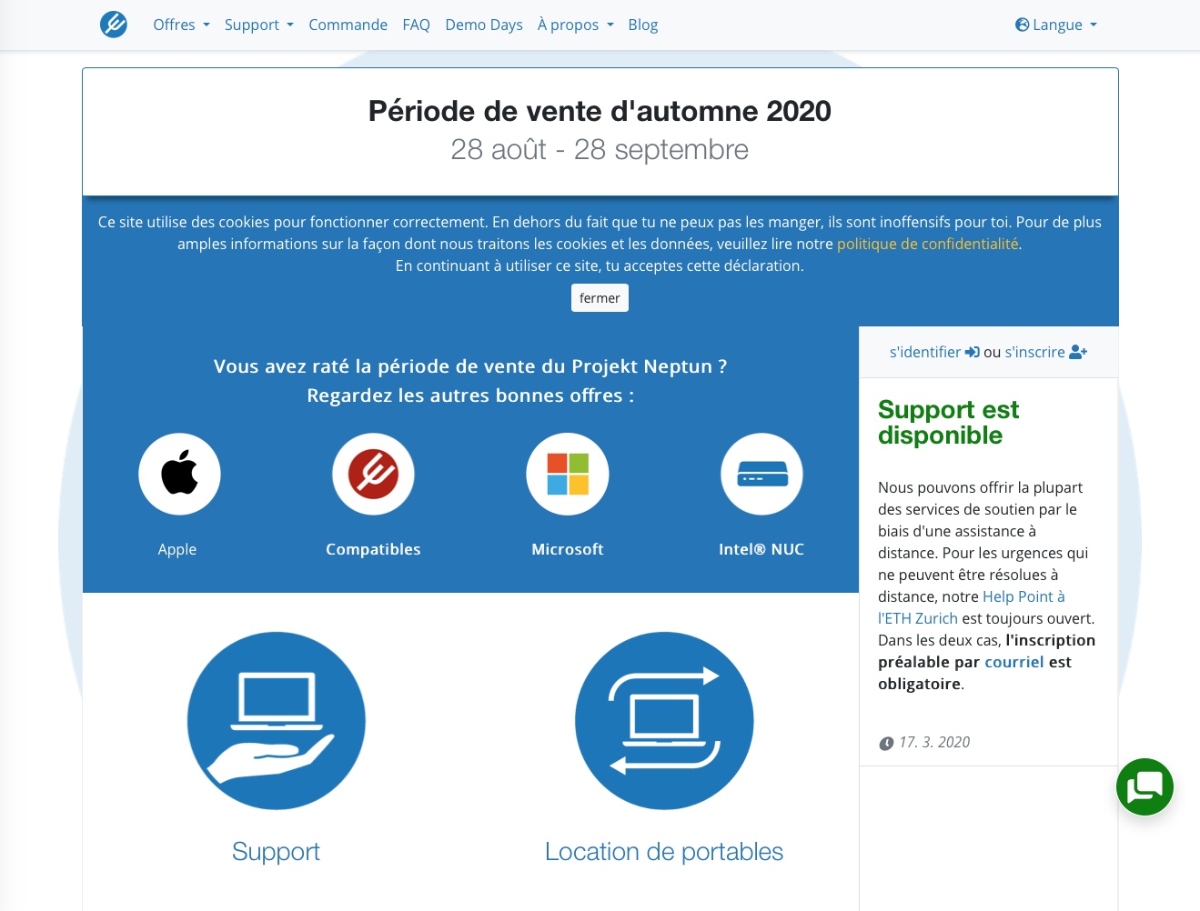
Task: Open Location de portables link
Action: point(664,852)
